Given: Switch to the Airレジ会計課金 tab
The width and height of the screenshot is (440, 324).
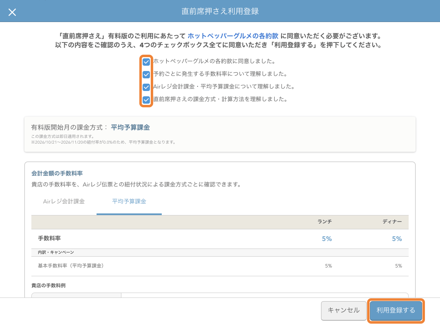Looking at the screenshot, I should [64, 202].
